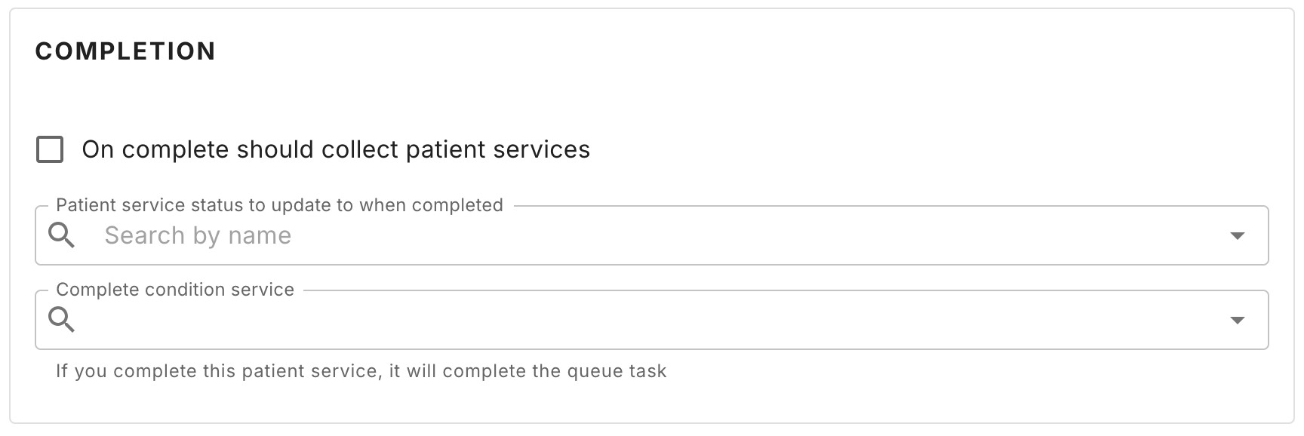The image size is (1304, 436).
Task: Expand the patient service status dropdown arrow
Action: [1237, 236]
